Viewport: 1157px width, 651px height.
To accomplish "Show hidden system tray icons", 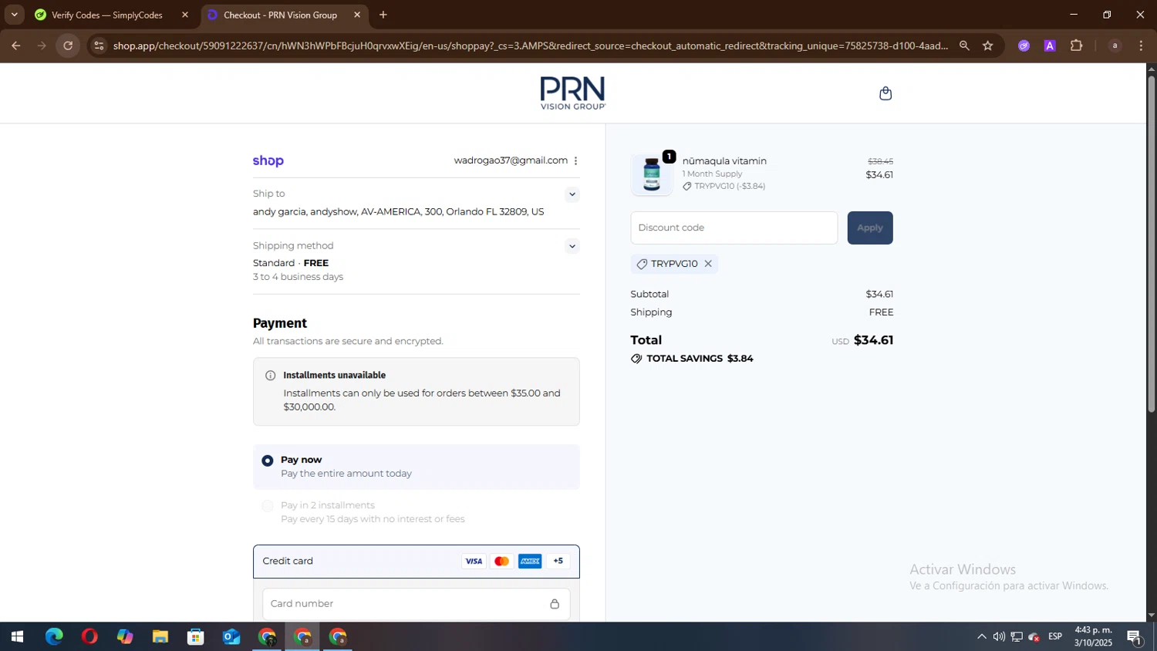I will [x=981, y=637].
